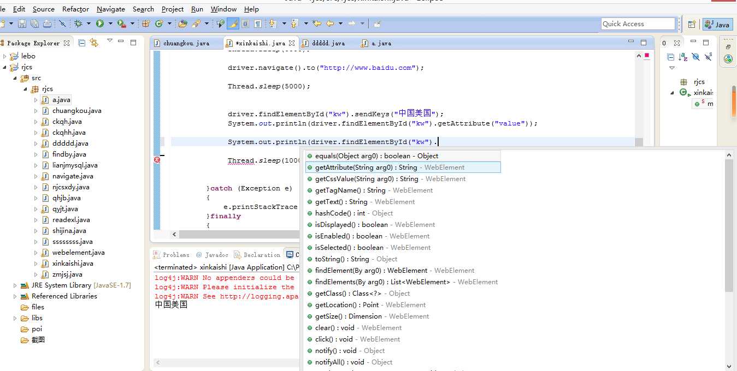The height and width of the screenshot is (371, 737).
Task: Click the Save All toolbar icon
Action: (x=34, y=23)
